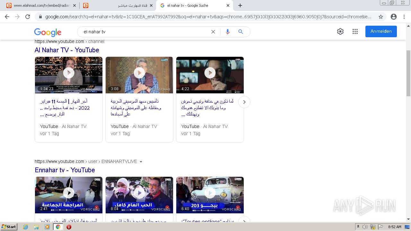Image resolution: width=411 pixels, height=231 pixels.
Task: Open the 8:52 AM taskbar clock
Action: tap(395, 227)
